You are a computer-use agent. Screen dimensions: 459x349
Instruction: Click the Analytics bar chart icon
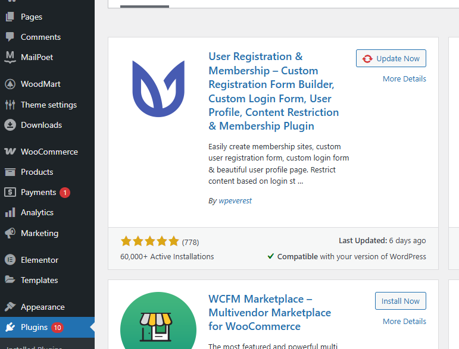click(x=10, y=212)
